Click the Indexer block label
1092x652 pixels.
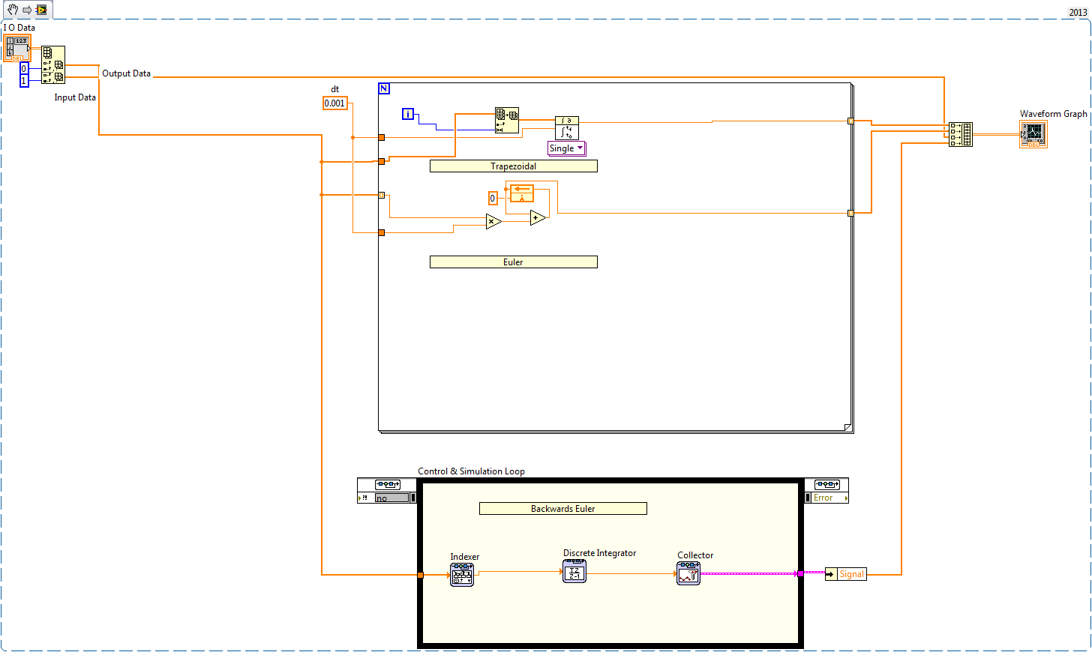(x=465, y=557)
